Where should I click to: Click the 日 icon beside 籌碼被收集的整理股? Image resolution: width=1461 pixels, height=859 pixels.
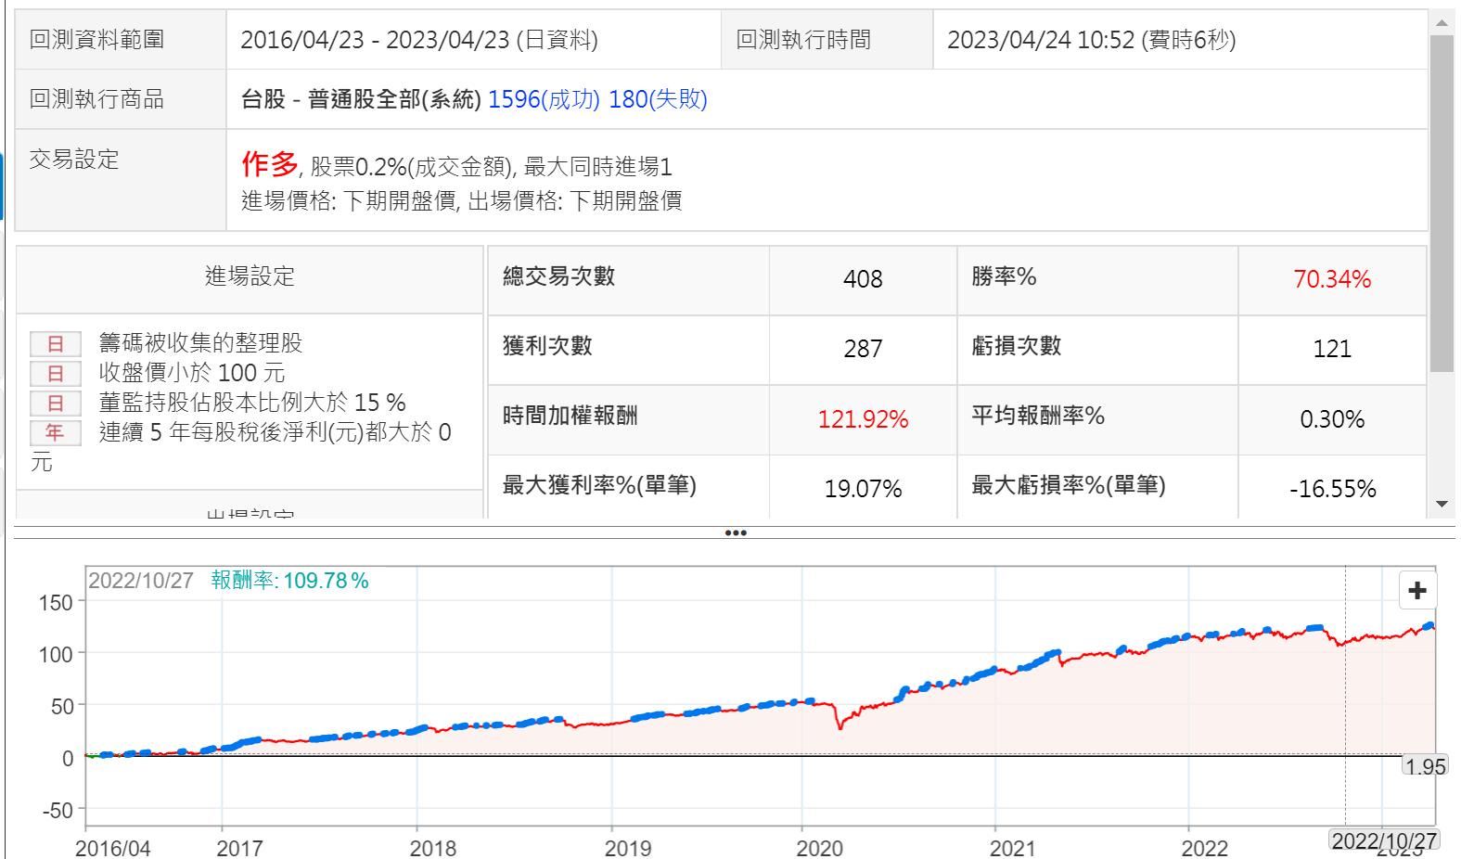point(56,344)
